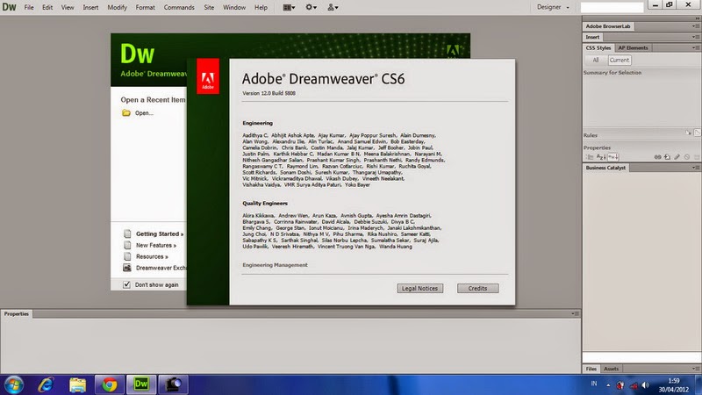
Task: Open Internet Explorer from the taskbar
Action: (46, 384)
